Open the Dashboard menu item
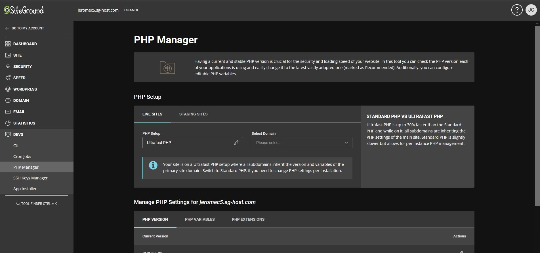 point(37,44)
